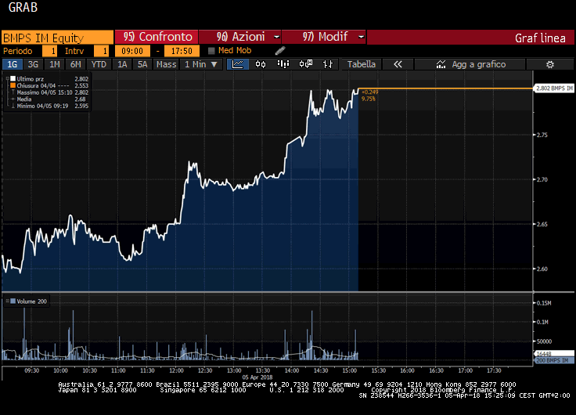The image size is (576, 415).
Task: Click the Tabella button
Action: point(362,64)
